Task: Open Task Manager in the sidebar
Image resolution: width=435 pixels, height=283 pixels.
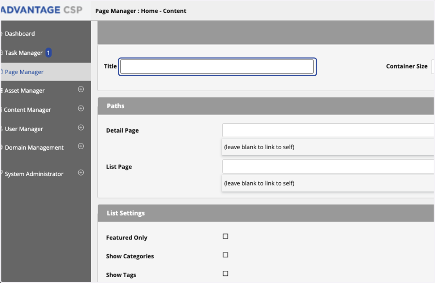Action: click(x=24, y=53)
